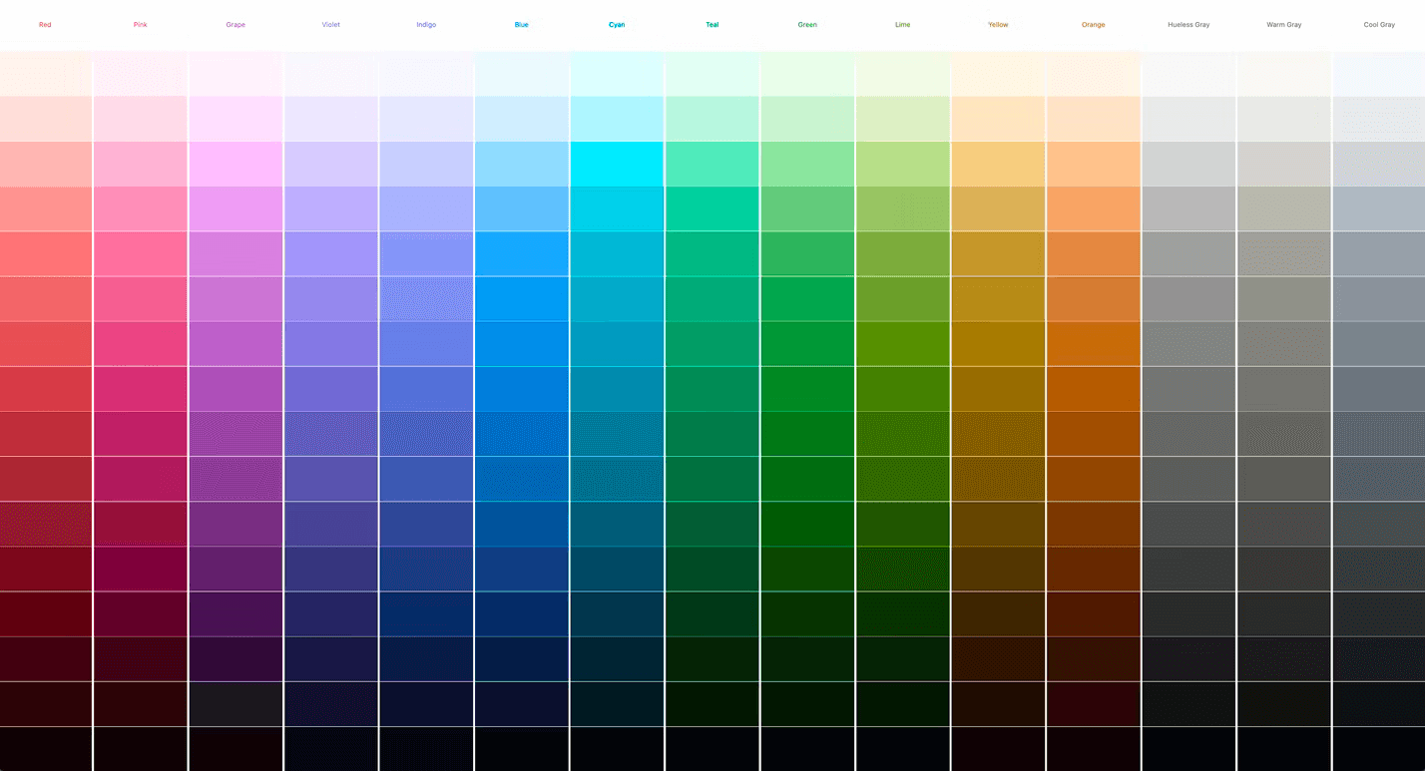Pick the lightest Hueless Gray swatch
The image size is (1425, 771).
(x=1188, y=74)
